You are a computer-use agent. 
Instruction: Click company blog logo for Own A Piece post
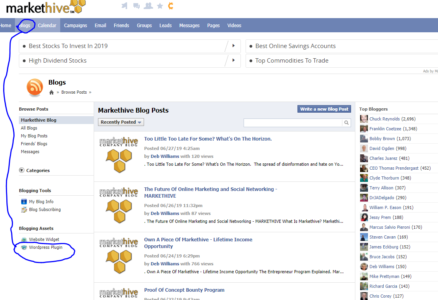[119, 256]
